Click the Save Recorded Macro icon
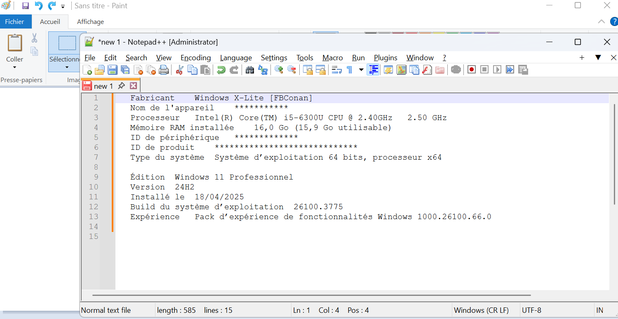618x319 pixels. pyautogui.click(x=523, y=70)
